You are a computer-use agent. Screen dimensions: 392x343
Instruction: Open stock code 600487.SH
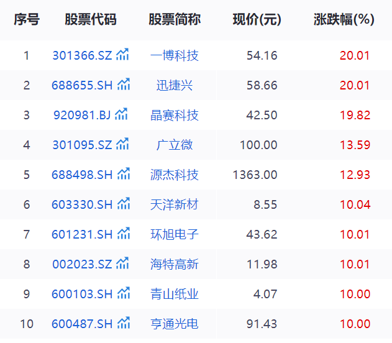tap(82, 324)
